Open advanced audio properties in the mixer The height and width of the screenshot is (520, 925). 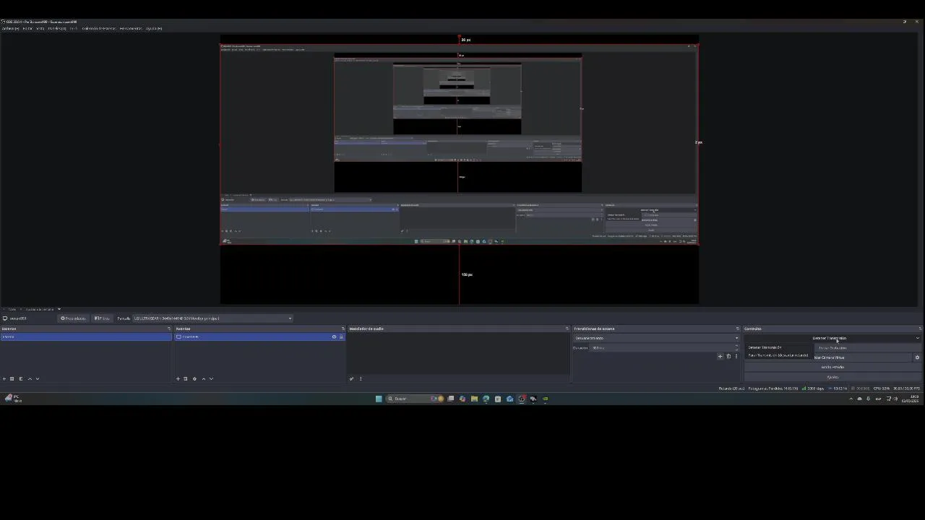click(351, 378)
